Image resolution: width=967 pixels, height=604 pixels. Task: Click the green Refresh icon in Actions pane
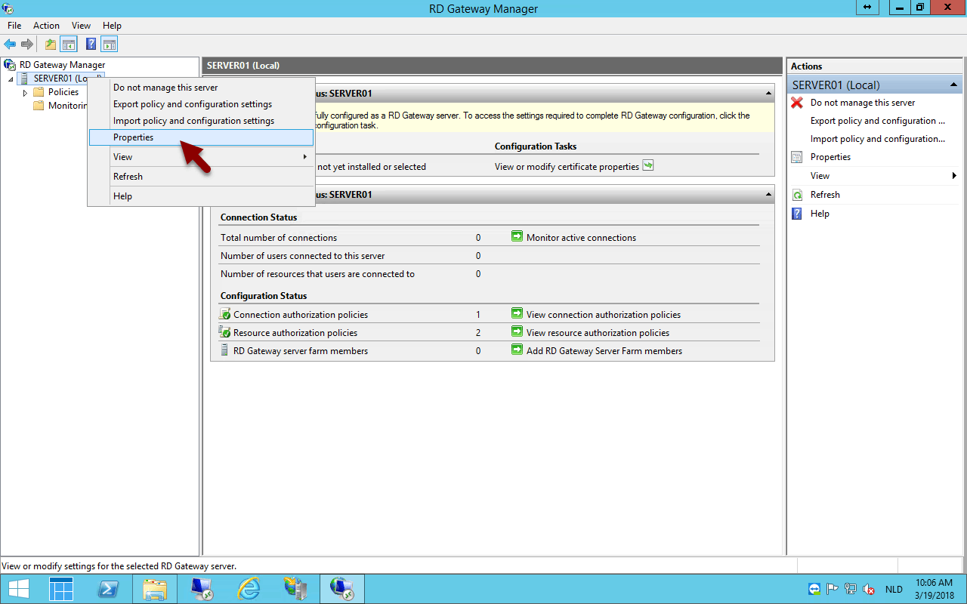click(x=797, y=195)
